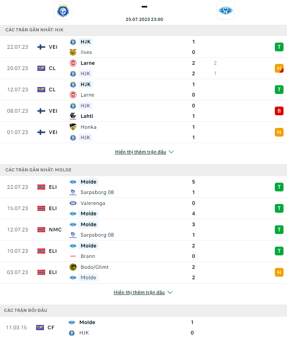Click the Bodo/Glimt team logo
This screenshot has height=338, width=287.
73,267
